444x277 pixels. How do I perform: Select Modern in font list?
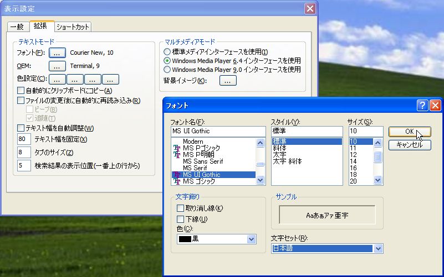click(x=193, y=142)
